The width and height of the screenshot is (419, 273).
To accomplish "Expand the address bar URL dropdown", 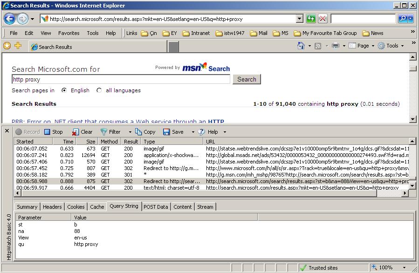I will click(x=300, y=19).
